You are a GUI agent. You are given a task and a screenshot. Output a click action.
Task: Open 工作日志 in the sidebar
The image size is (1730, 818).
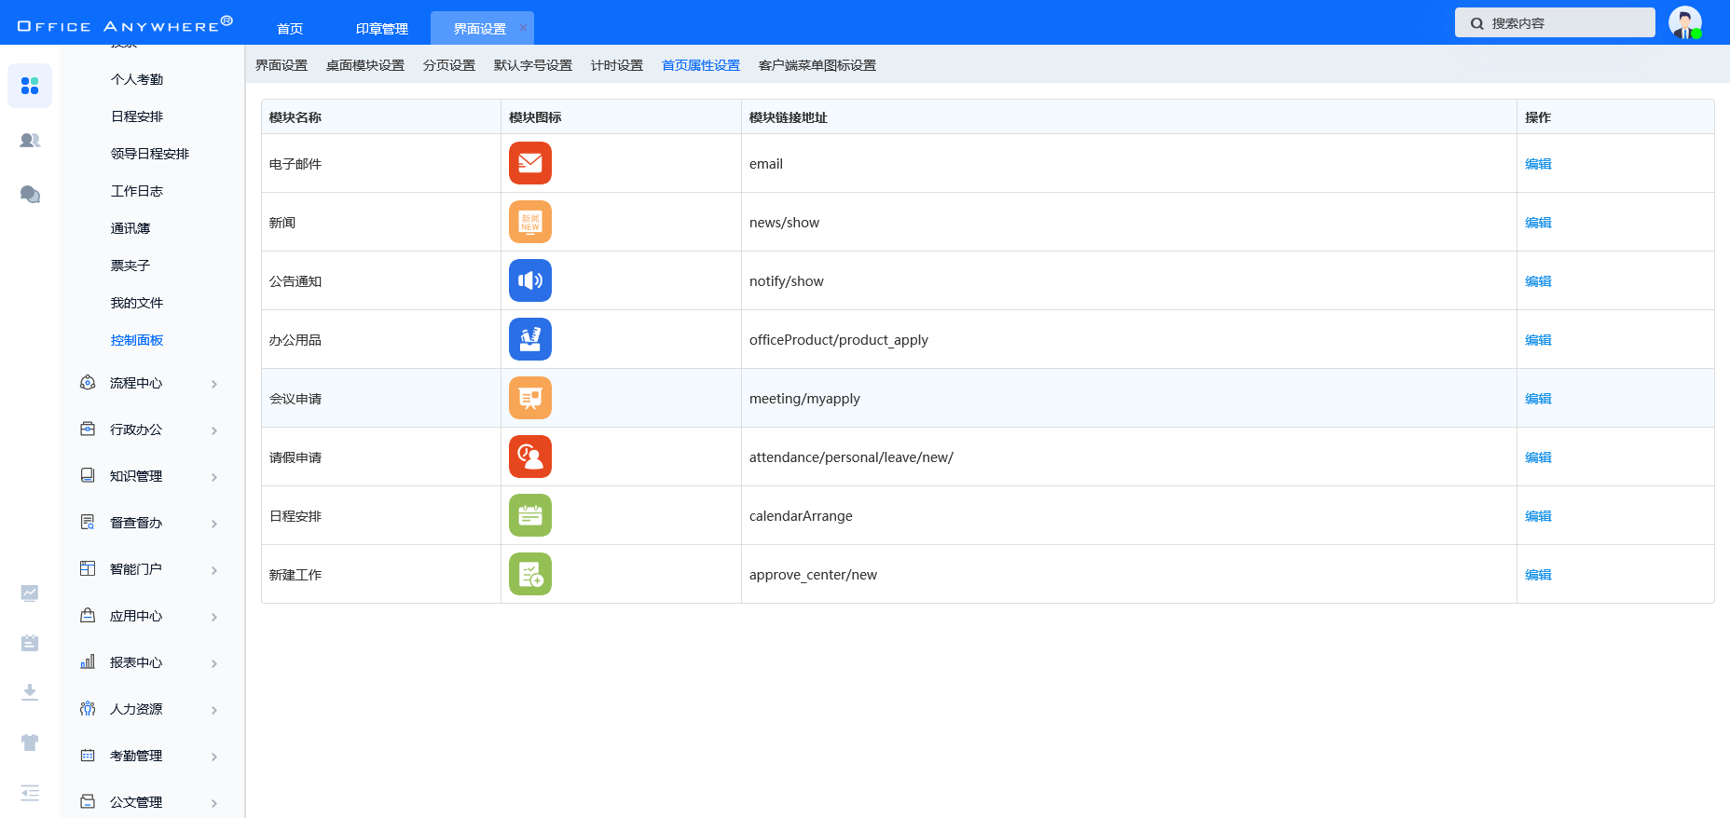pos(137,191)
